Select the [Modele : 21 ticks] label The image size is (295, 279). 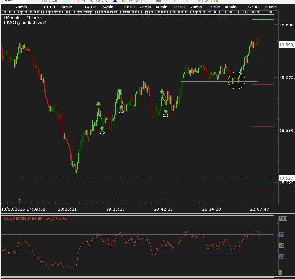pos(24,18)
